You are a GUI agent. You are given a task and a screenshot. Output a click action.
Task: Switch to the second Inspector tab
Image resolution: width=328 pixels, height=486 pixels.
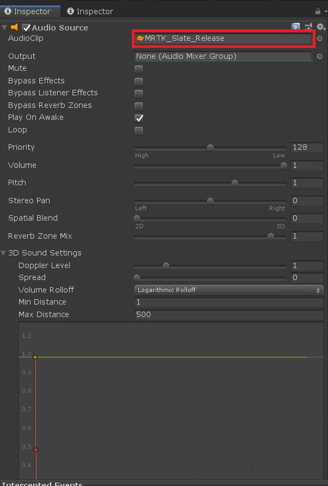tap(90, 11)
